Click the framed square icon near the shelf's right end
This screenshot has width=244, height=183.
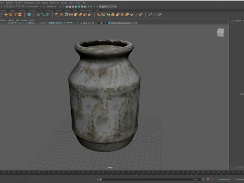pyautogui.click(x=136, y=15)
